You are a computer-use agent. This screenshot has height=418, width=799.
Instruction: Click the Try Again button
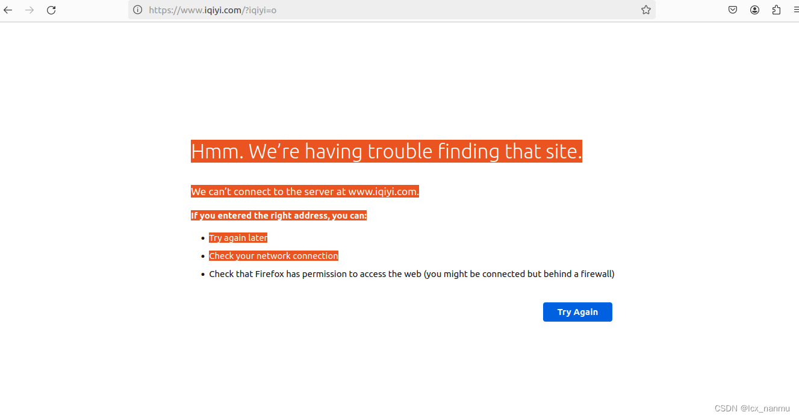pyautogui.click(x=577, y=312)
